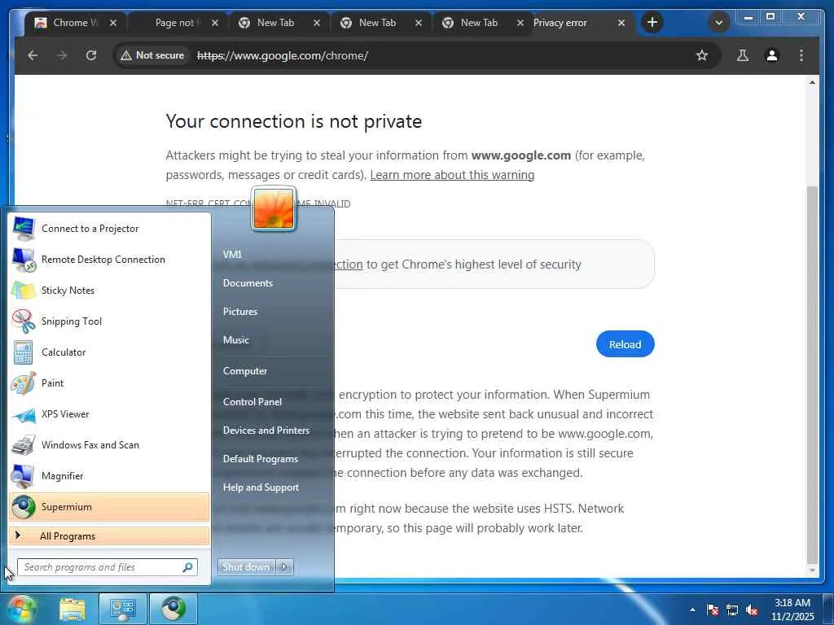Close the Chrome W tab
The width and height of the screenshot is (834, 625).
112,23
